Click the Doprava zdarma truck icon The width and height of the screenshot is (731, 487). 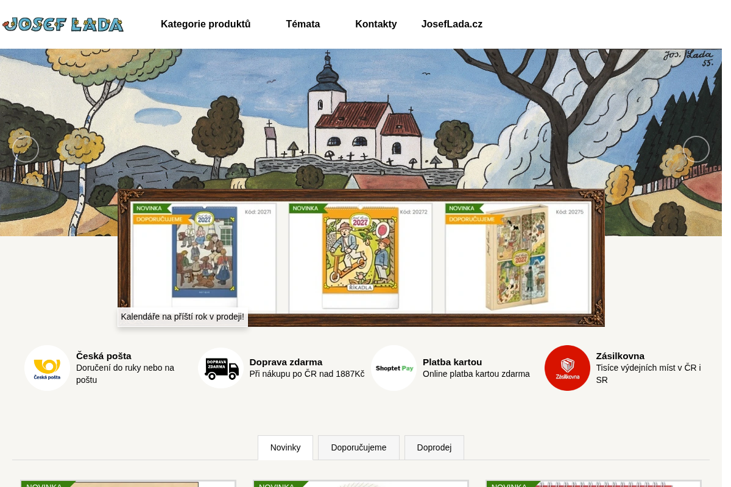221,368
